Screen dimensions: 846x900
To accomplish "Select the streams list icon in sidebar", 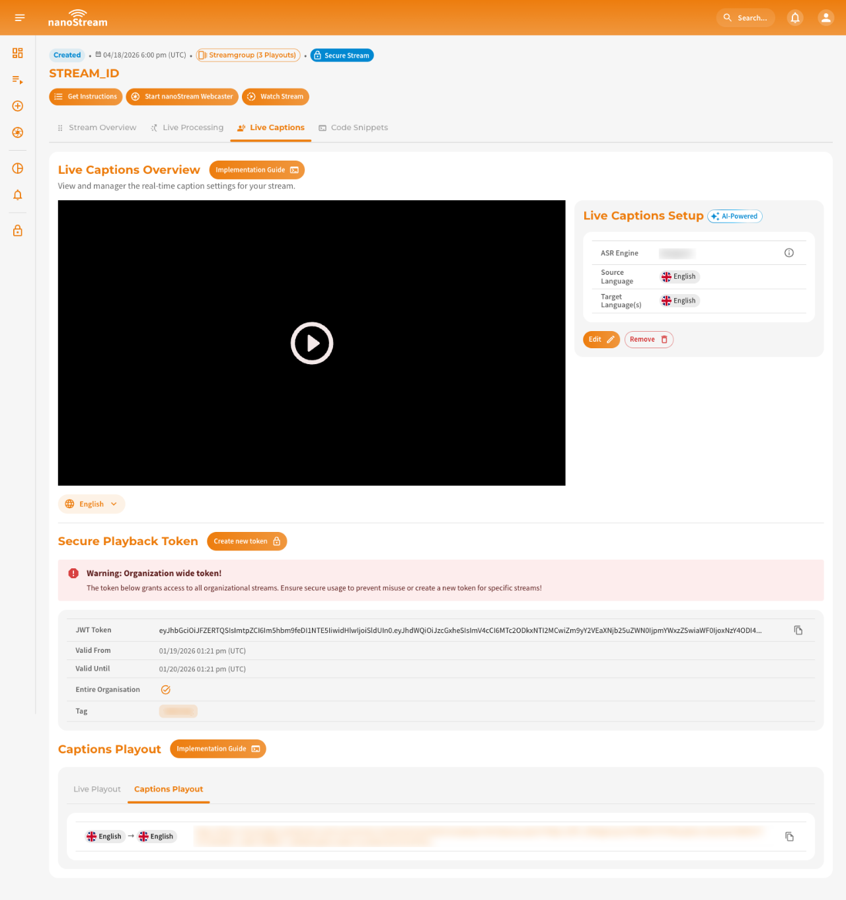I will [x=17, y=79].
